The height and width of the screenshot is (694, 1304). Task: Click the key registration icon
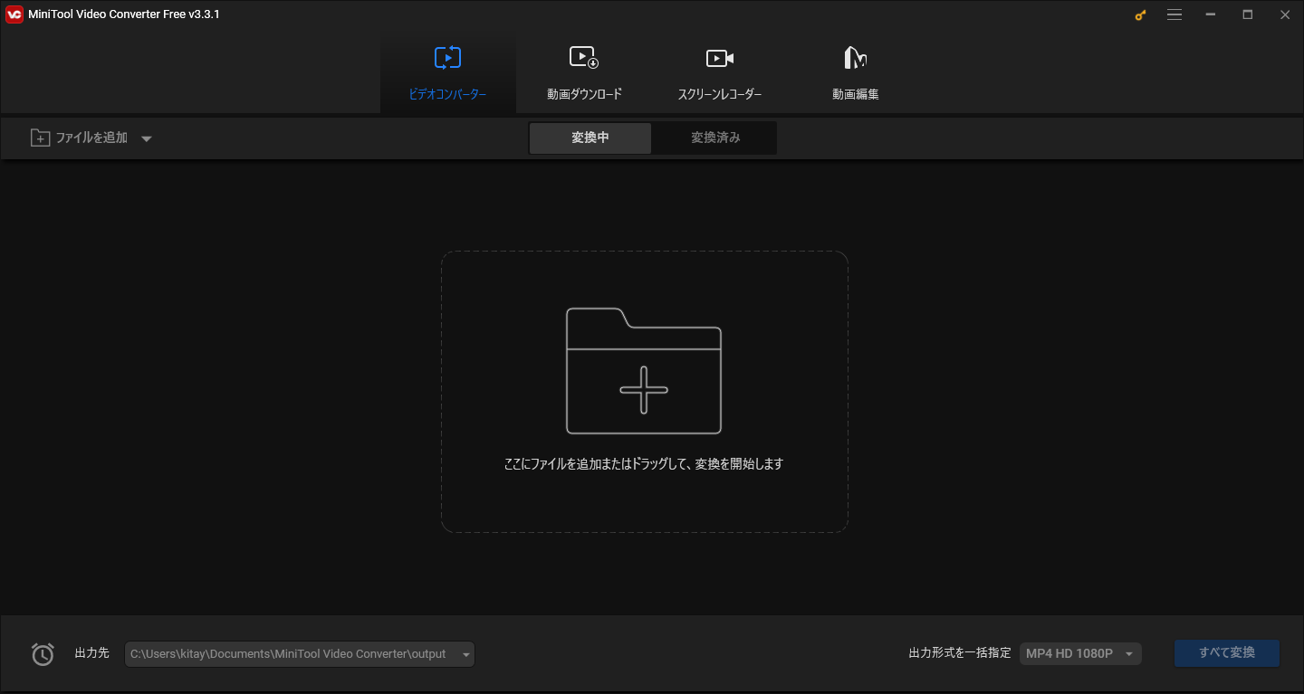click(x=1140, y=14)
